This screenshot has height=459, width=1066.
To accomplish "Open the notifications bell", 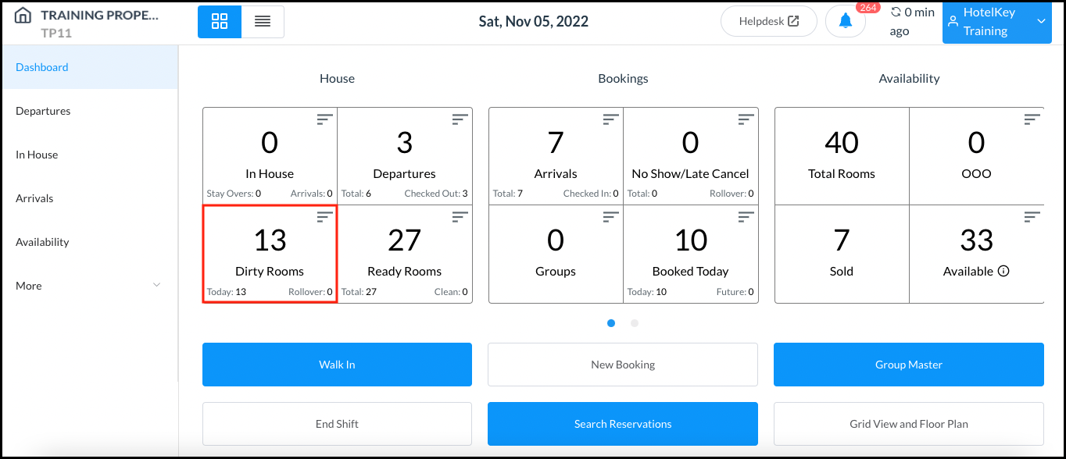I will (x=845, y=22).
